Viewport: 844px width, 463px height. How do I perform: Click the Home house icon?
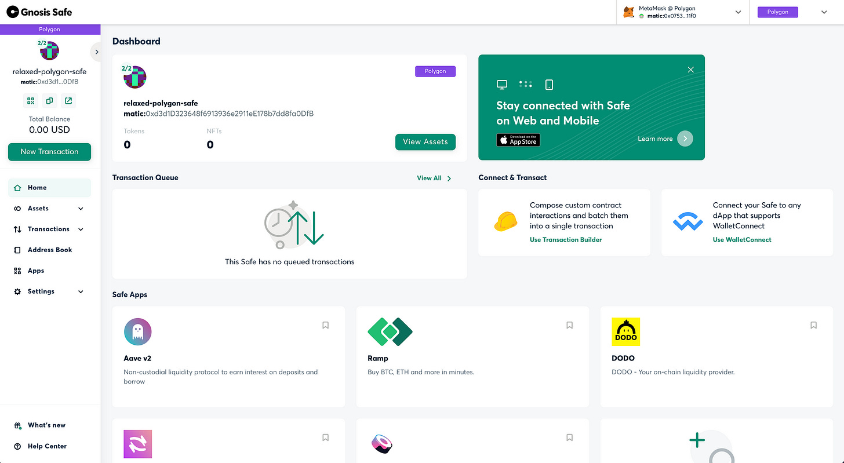[17, 188]
